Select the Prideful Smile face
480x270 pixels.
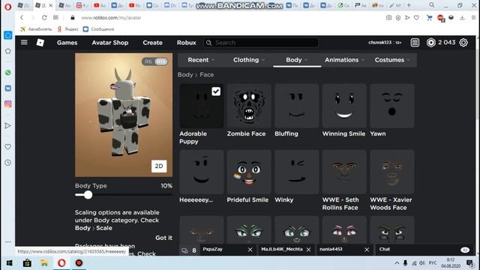pos(249,172)
